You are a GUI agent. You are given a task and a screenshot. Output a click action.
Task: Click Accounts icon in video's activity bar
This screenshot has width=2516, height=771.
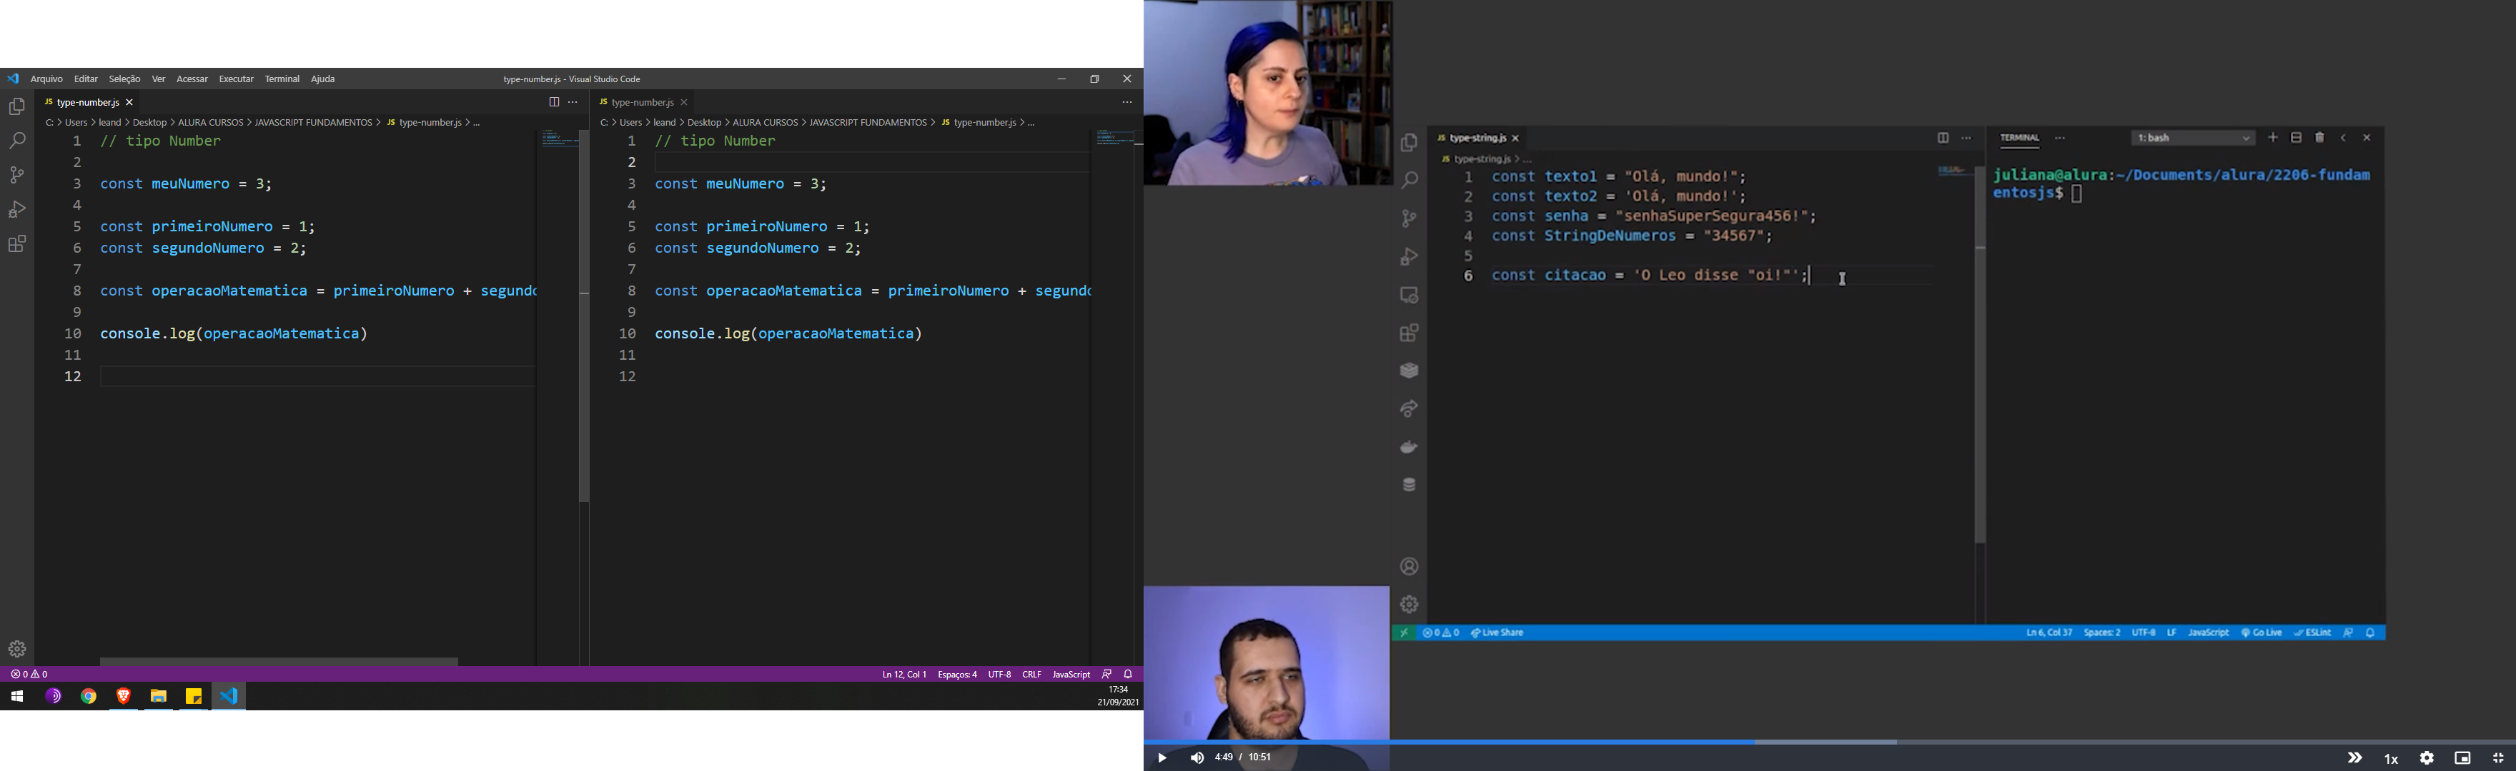point(1408,566)
